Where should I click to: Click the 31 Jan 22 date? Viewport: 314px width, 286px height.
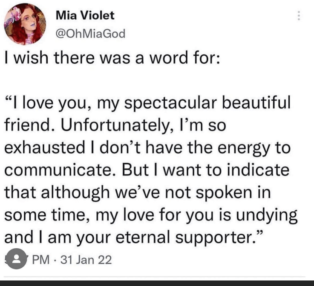click(x=86, y=259)
